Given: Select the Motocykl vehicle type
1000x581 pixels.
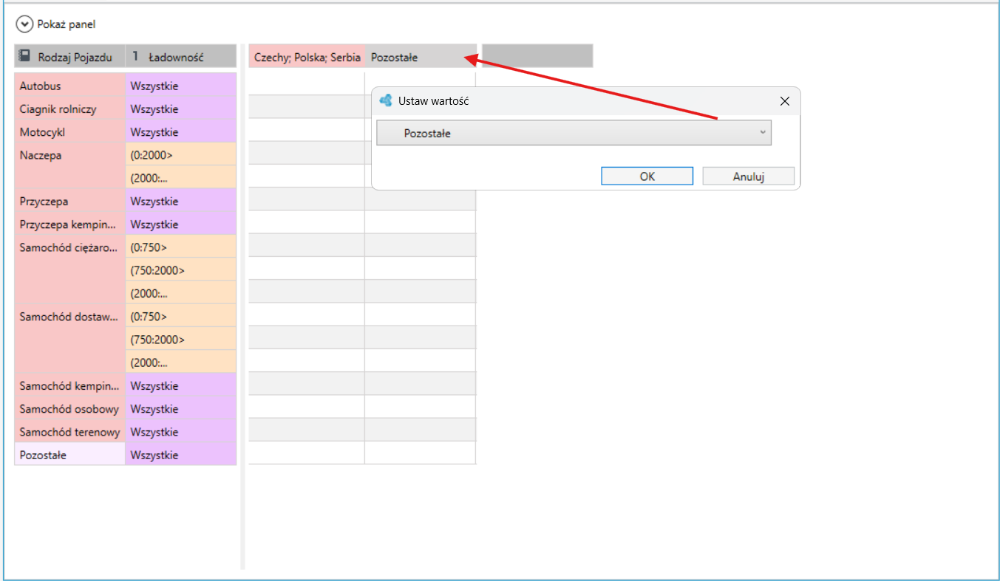Looking at the screenshot, I should point(70,132).
